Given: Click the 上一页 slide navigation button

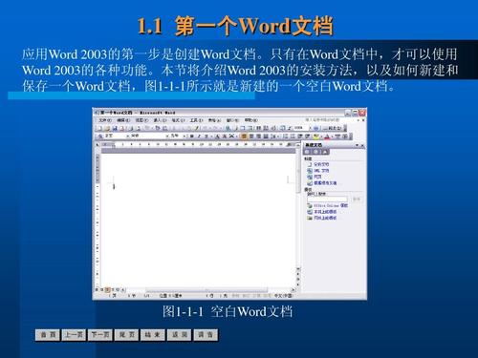Looking at the screenshot, I should pyautogui.click(x=74, y=335).
